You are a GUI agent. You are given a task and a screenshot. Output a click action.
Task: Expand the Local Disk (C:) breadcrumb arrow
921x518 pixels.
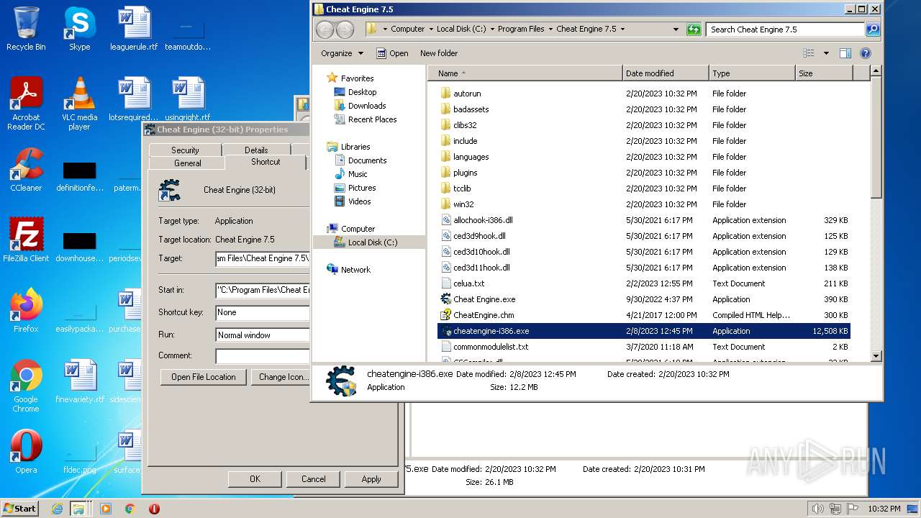(491, 29)
